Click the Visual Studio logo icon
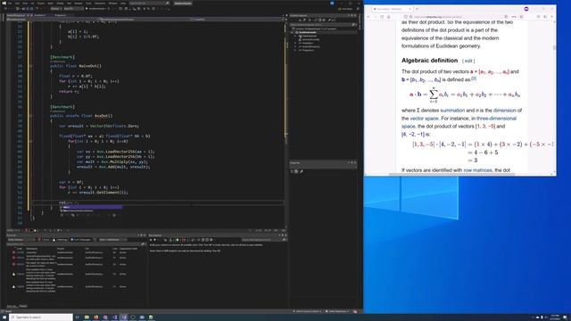The width and height of the screenshot is (571, 321). click(4, 4)
